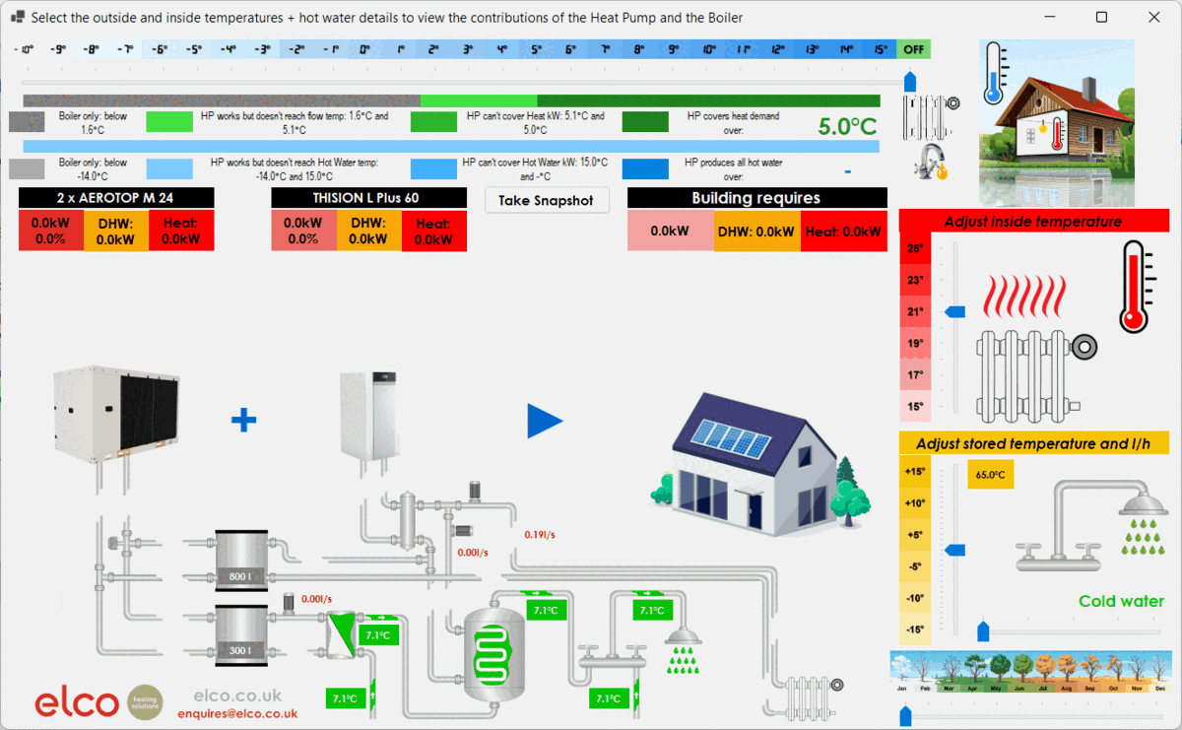Click the month slider handle at Jan
Image resolution: width=1182 pixels, height=730 pixels.
click(906, 716)
